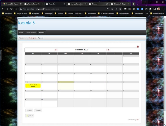Image resolution: width=166 pixels, height=126 pixels.
Task: Open Bedrijven bookmarks folder
Action: pyautogui.click(x=7, y=14)
